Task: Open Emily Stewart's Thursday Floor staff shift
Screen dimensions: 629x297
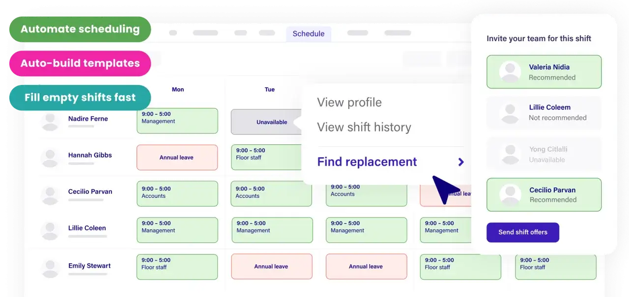Action: point(460,267)
